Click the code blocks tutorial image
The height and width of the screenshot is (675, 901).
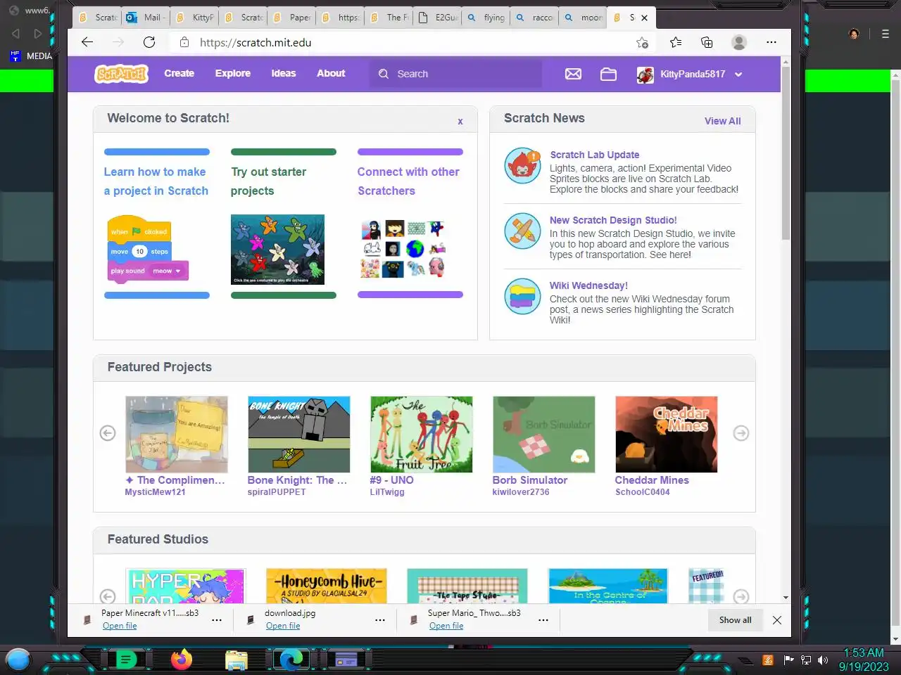(x=148, y=250)
